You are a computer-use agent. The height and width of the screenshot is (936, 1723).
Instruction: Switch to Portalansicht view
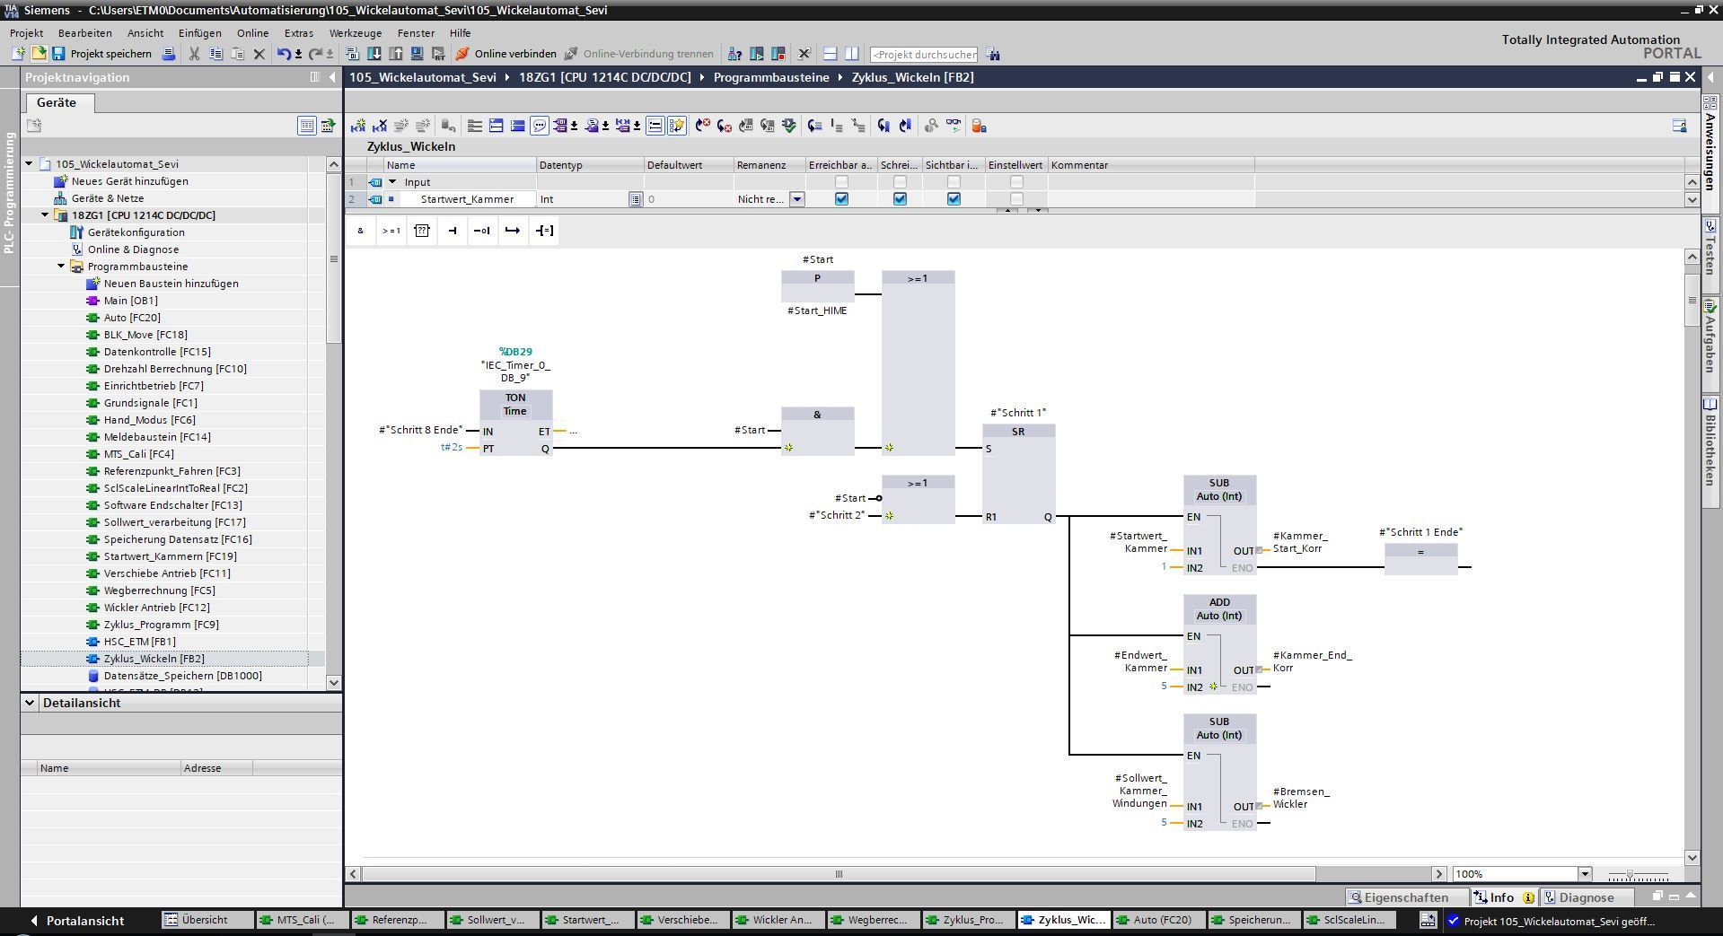(77, 920)
